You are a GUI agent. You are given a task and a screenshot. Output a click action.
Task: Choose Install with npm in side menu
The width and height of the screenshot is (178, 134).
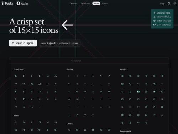click(x=162, y=21)
